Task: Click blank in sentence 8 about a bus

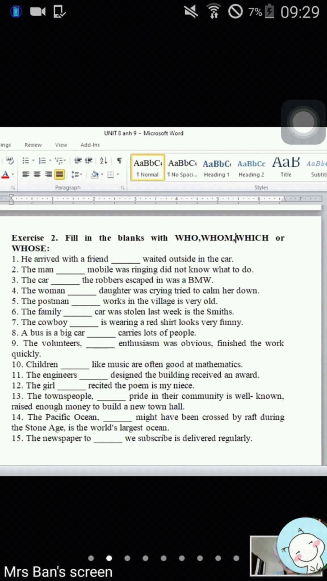Action: pos(101,333)
